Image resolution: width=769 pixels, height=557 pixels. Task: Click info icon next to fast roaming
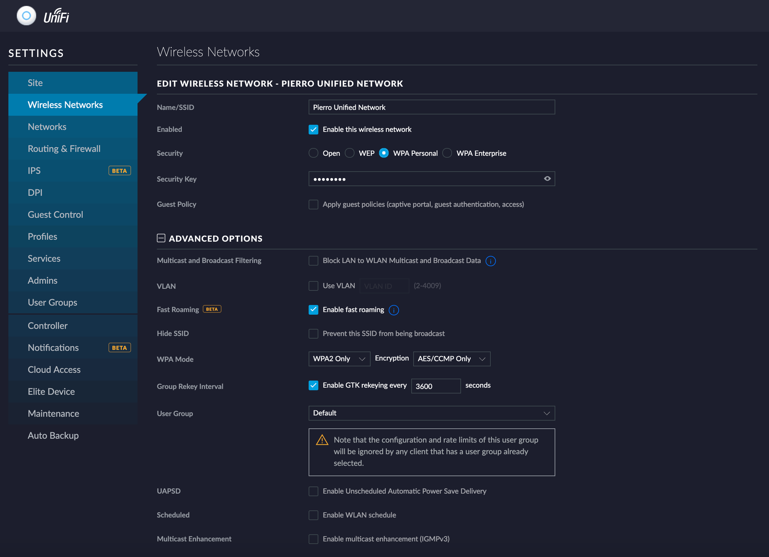pos(394,310)
